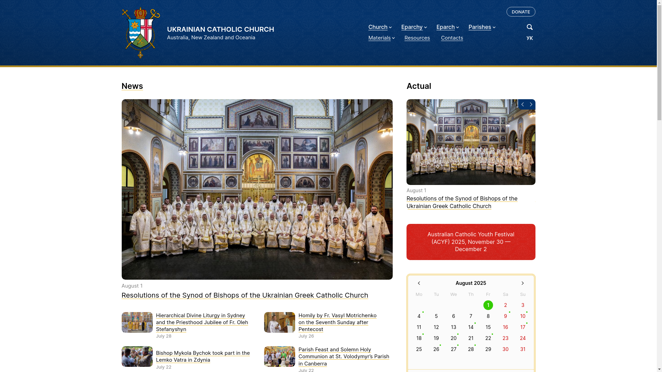Viewport: 662px width, 372px height.
Task: Select August 28 in the calendar
Action: pyautogui.click(x=471, y=349)
